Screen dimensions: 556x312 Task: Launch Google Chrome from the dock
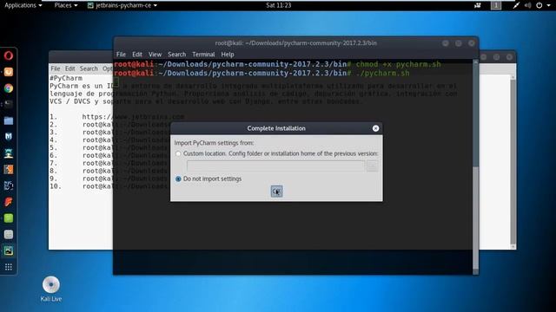pyautogui.click(x=9, y=88)
